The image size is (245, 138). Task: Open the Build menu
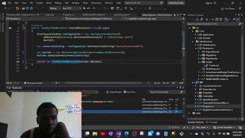click(x=49, y=3)
